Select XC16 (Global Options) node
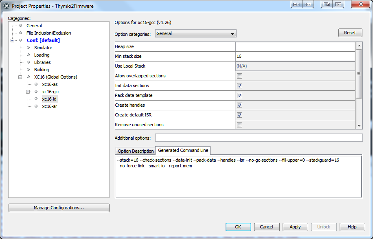The height and width of the screenshot is (239, 373). pos(55,77)
